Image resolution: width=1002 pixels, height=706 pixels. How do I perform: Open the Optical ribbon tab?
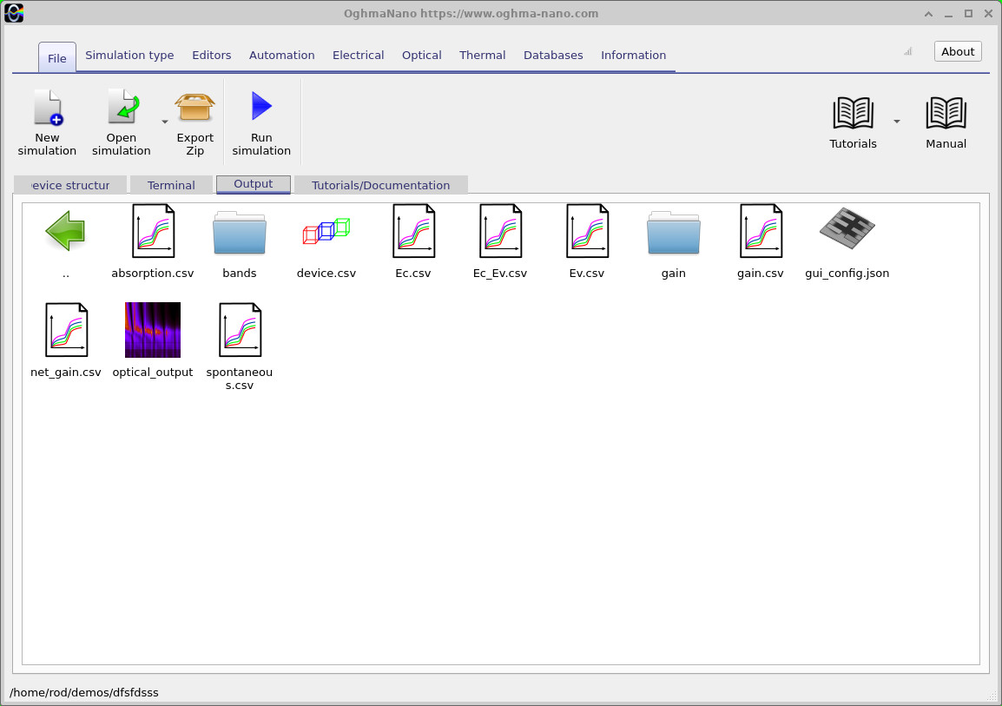[422, 55]
